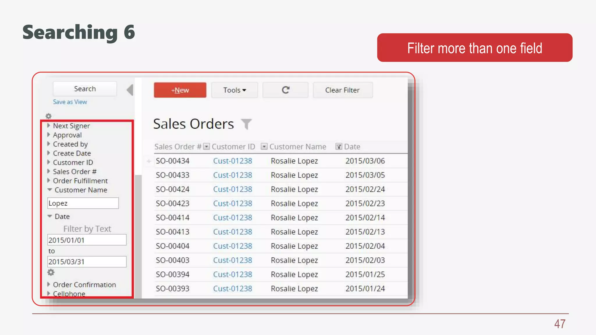Click the gear icon below date range

tap(51, 272)
